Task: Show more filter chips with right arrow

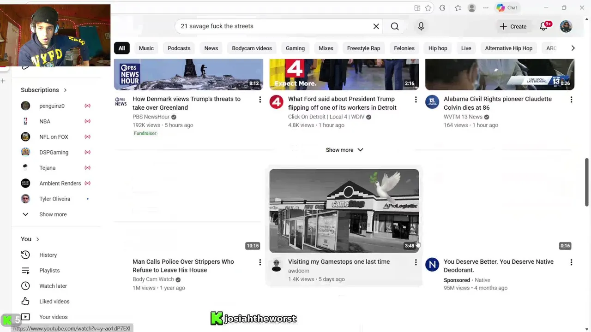Action: pos(573,48)
